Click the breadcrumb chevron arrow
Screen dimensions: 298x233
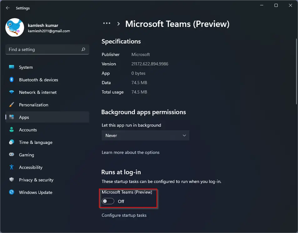118,24
